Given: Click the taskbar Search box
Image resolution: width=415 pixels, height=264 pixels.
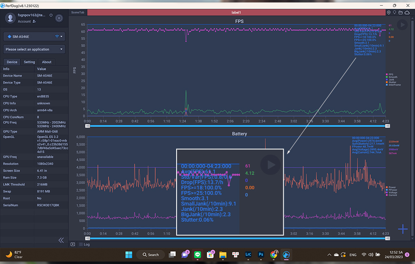Looking at the screenshot, I should (x=151, y=255).
